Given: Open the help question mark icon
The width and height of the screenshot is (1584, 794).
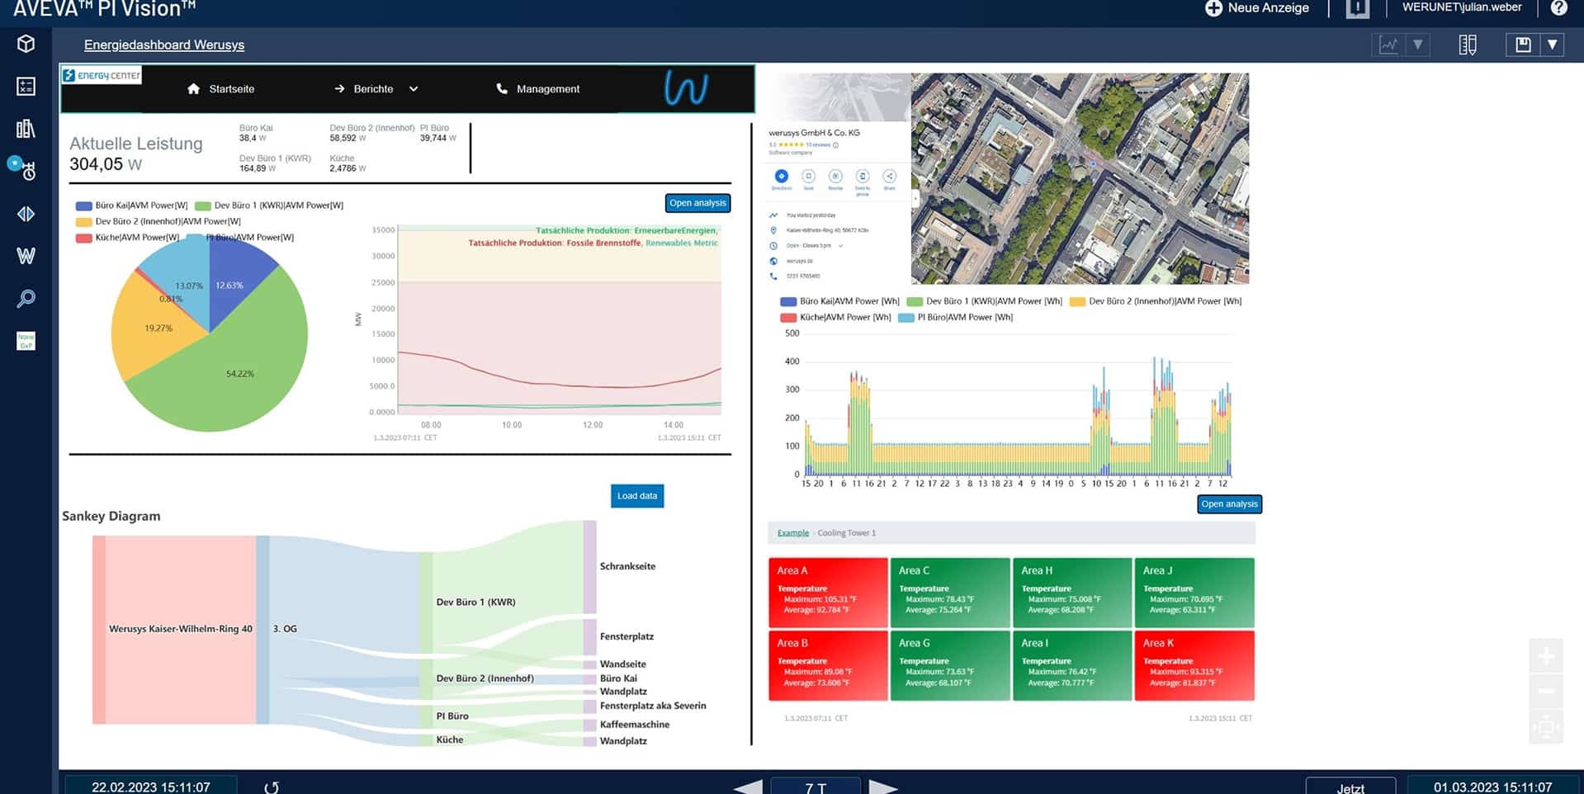Looking at the screenshot, I should click(x=1558, y=8).
